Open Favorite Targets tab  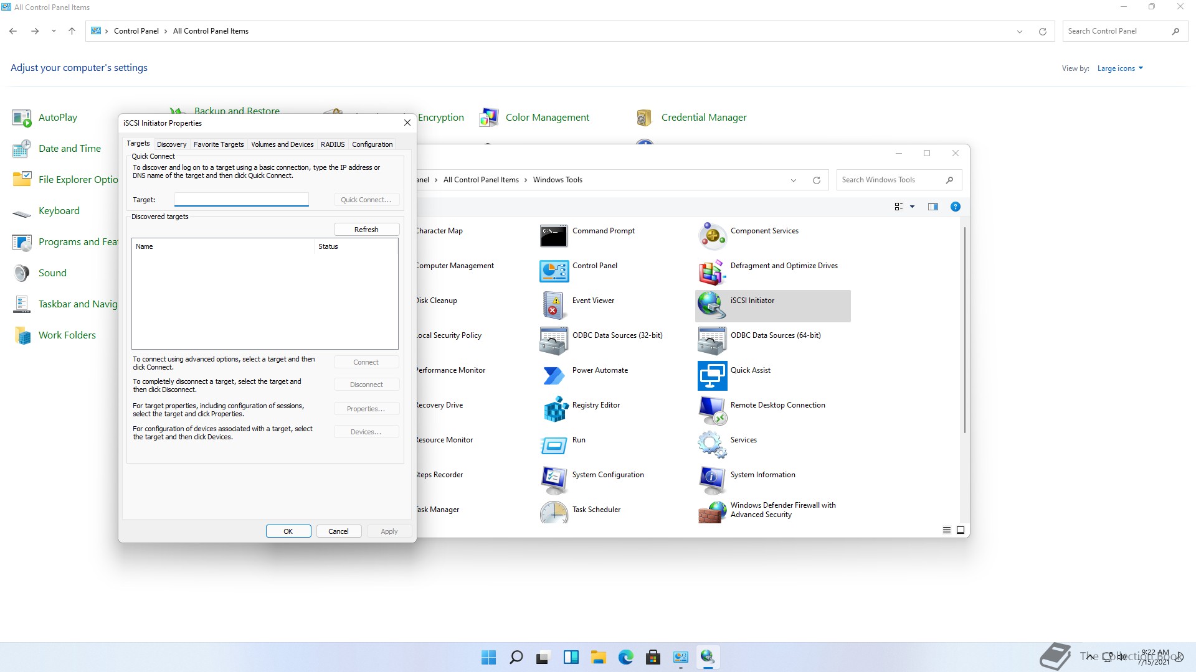tap(219, 144)
